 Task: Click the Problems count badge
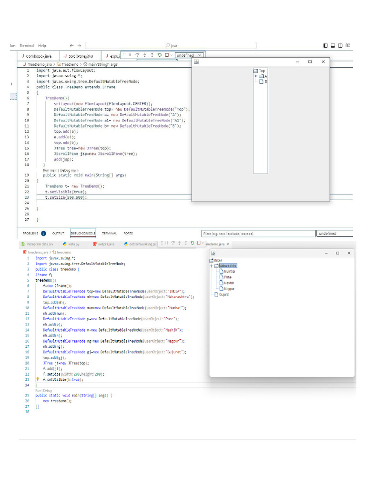[43, 234]
